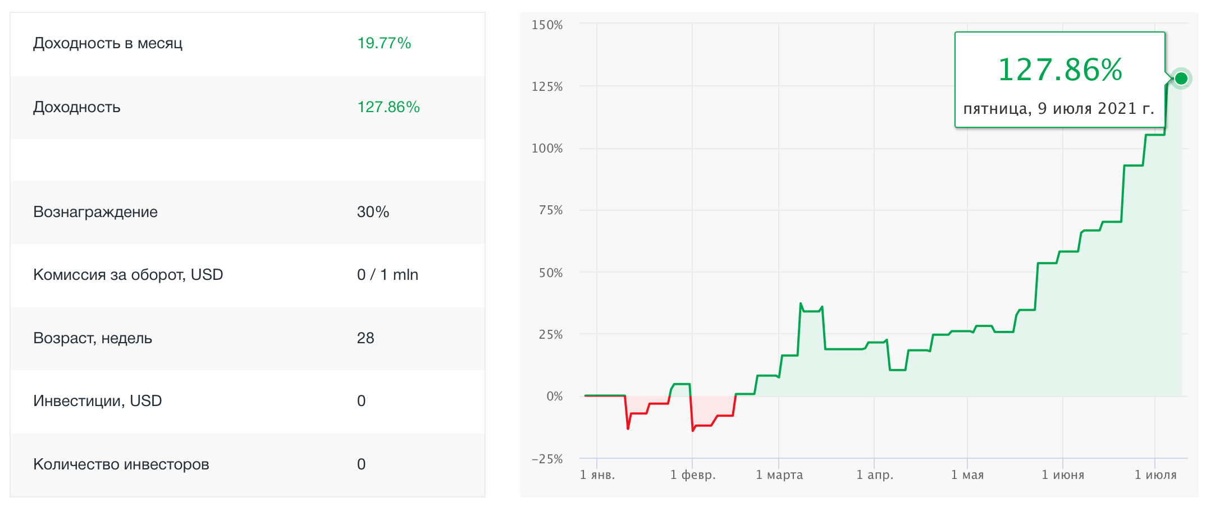
Task: Click the age value 28
Action: pyautogui.click(x=366, y=338)
